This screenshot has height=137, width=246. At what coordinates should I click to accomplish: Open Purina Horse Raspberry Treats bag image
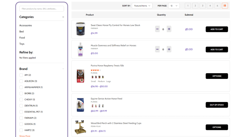80,76
